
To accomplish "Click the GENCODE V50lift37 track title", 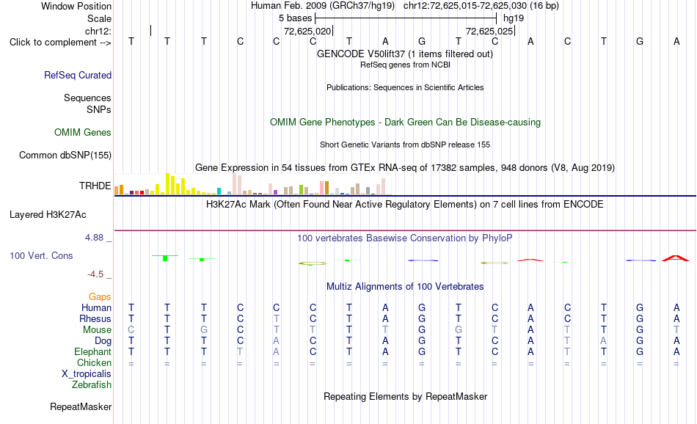I will click(x=405, y=54).
